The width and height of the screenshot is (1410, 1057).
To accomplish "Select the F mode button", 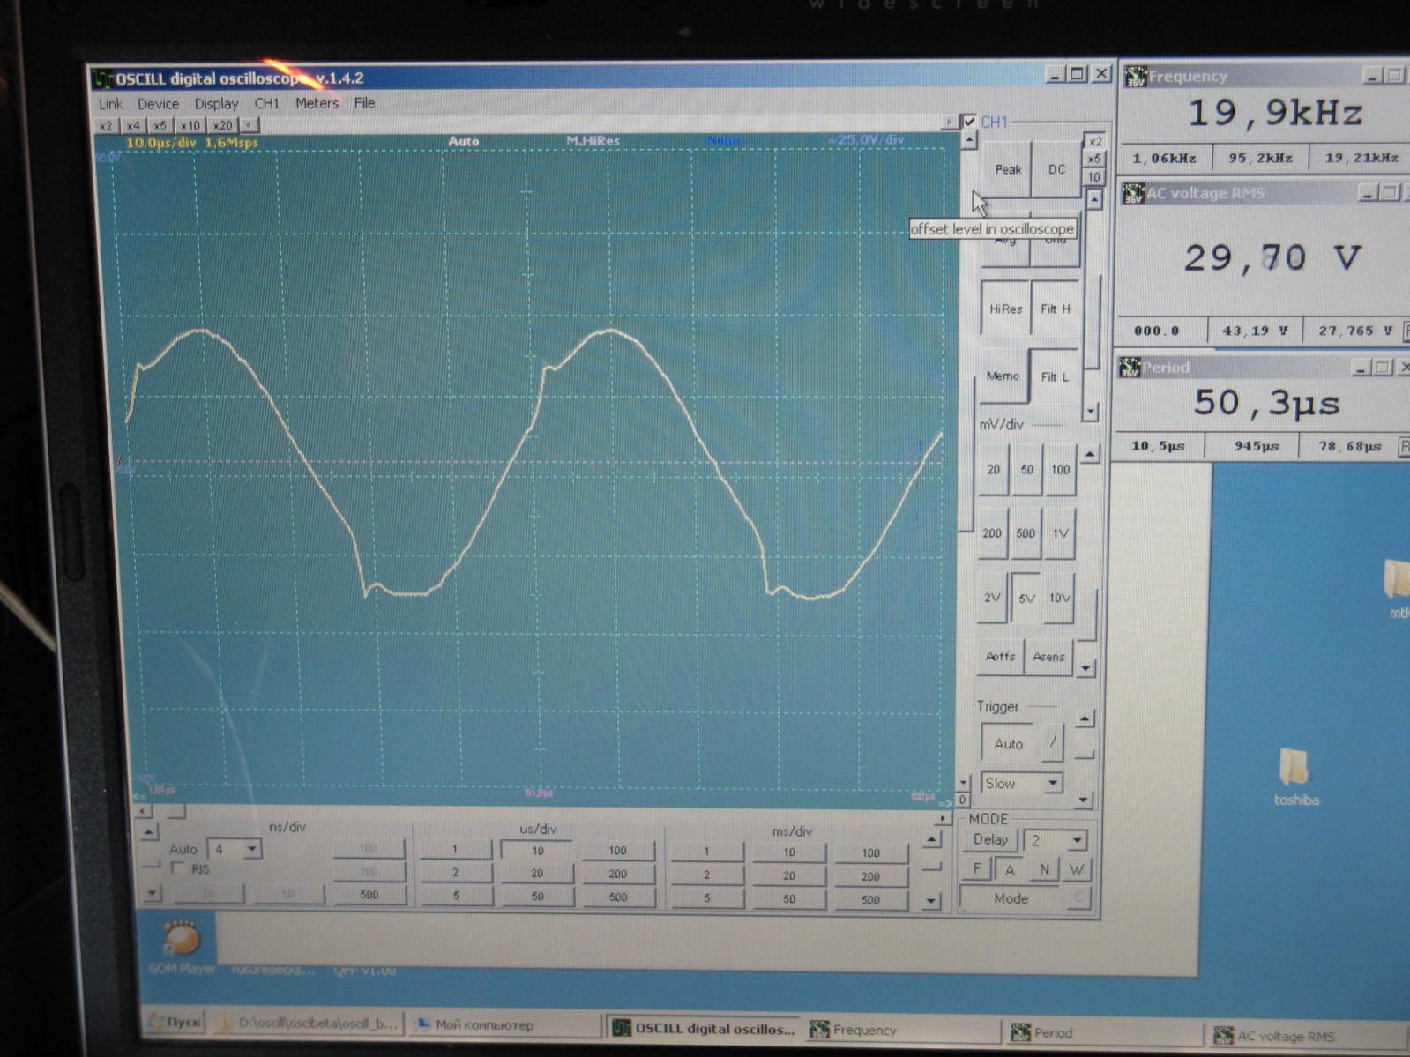I will (x=976, y=869).
